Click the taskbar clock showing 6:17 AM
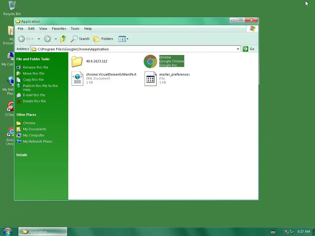This screenshot has height=236, width=315. coord(304,231)
